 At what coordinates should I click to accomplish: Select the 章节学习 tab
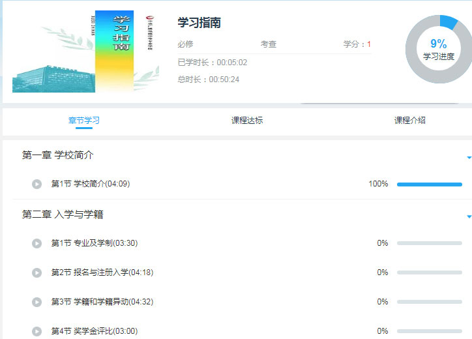[84, 121]
